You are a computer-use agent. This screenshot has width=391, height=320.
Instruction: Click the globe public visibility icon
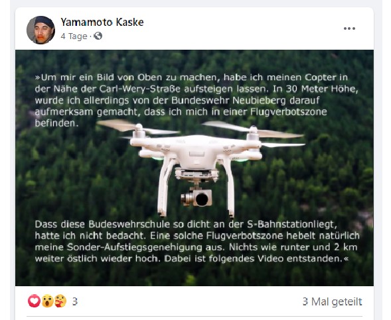(x=98, y=36)
